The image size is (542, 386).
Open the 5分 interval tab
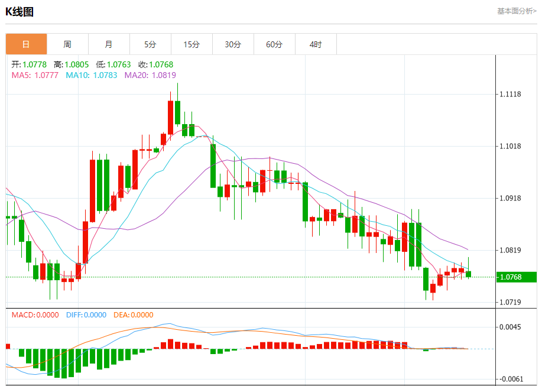click(150, 44)
